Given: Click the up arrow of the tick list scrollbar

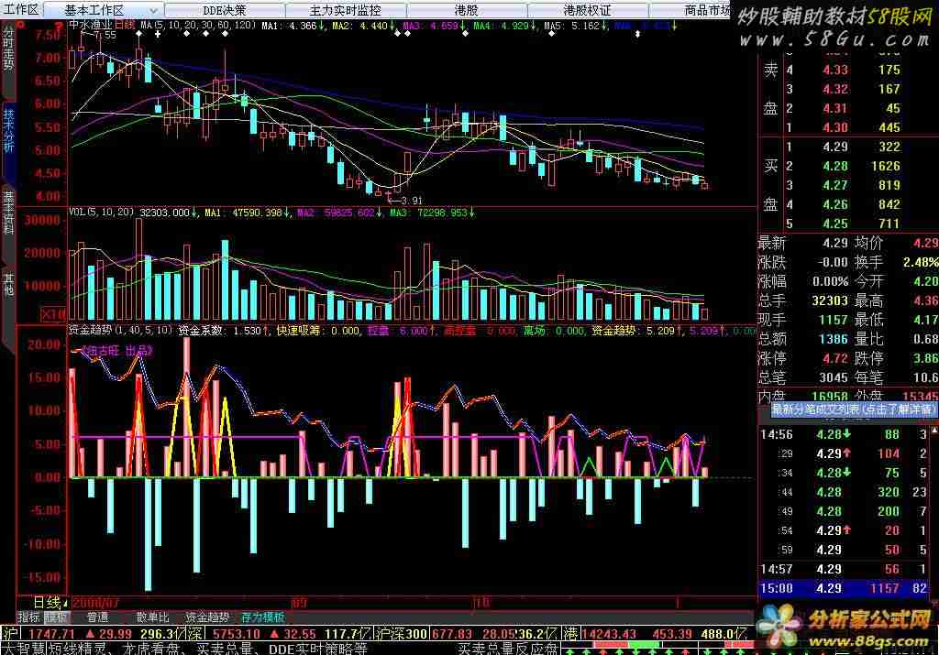Looking at the screenshot, I should (x=933, y=430).
